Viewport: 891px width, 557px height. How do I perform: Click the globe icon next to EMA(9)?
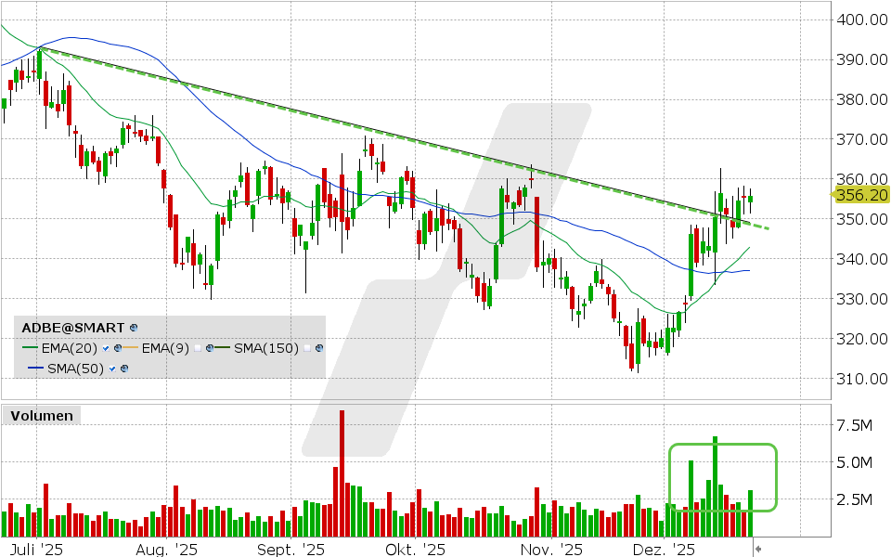[209, 348]
